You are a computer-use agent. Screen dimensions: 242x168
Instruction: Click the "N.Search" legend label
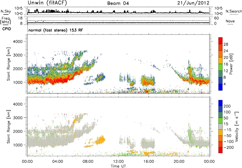coord(234,11)
